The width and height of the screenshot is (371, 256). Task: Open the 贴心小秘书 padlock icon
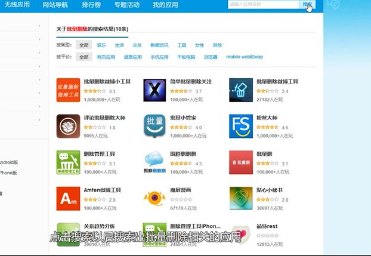(x=241, y=199)
